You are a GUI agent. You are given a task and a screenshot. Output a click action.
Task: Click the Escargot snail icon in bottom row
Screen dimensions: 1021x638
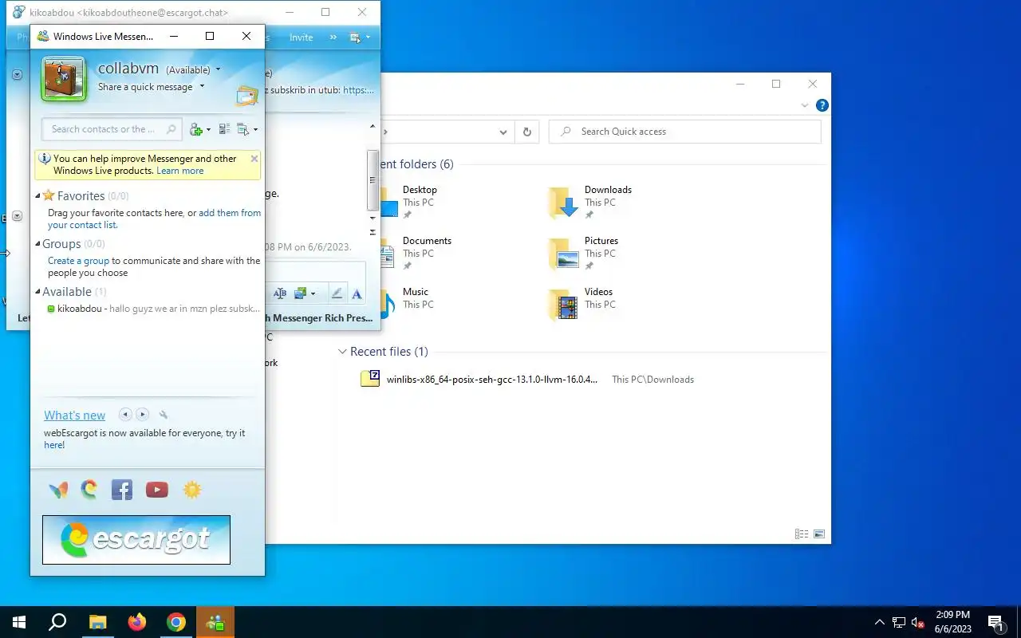[x=89, y=490]
